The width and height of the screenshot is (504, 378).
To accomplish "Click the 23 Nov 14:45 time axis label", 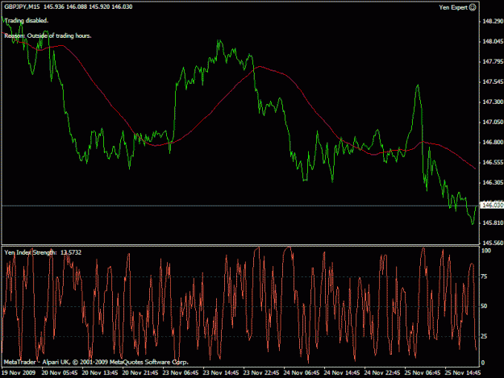I will [221, 373].
